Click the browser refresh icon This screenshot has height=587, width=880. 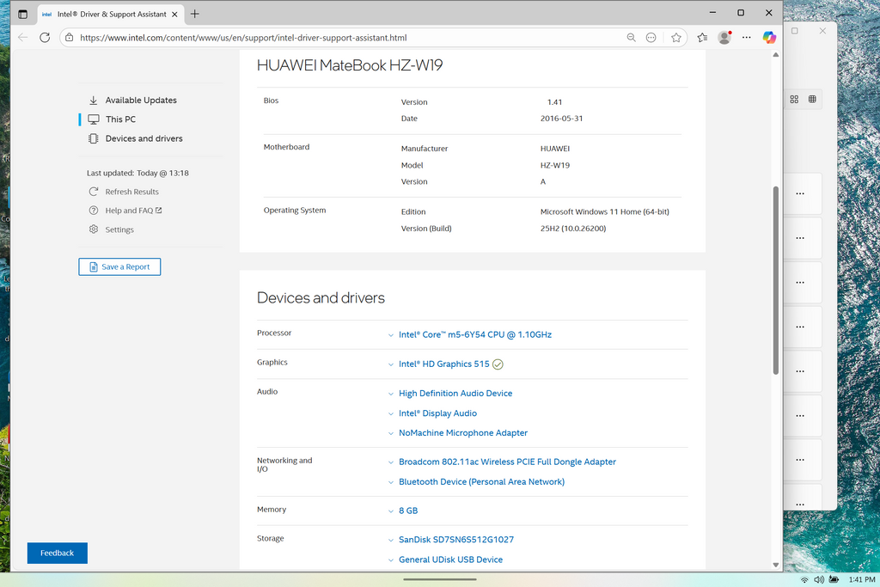tap(45, 38)
